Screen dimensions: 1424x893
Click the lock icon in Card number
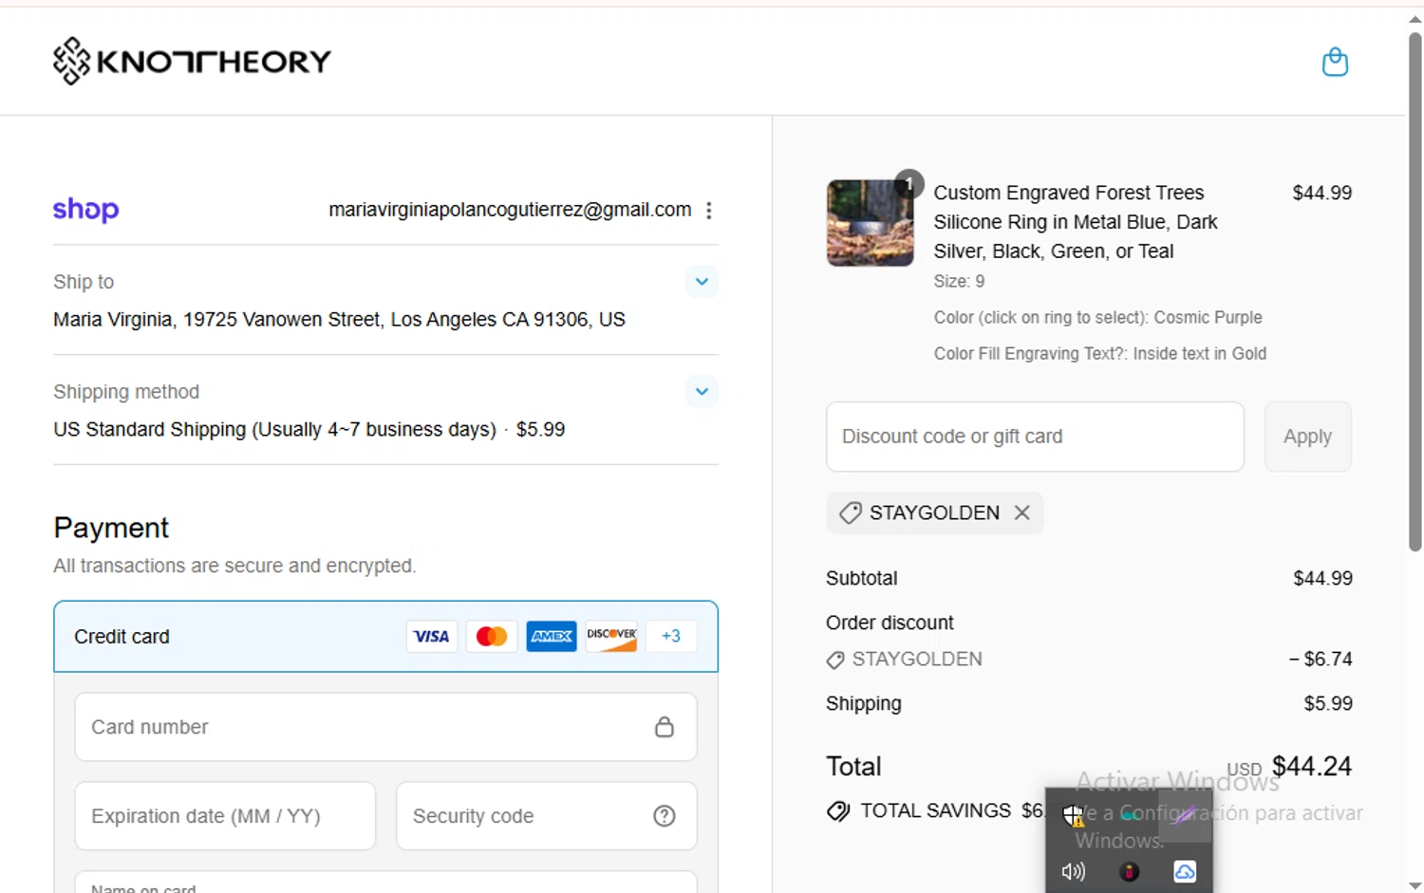coord(665,727)
